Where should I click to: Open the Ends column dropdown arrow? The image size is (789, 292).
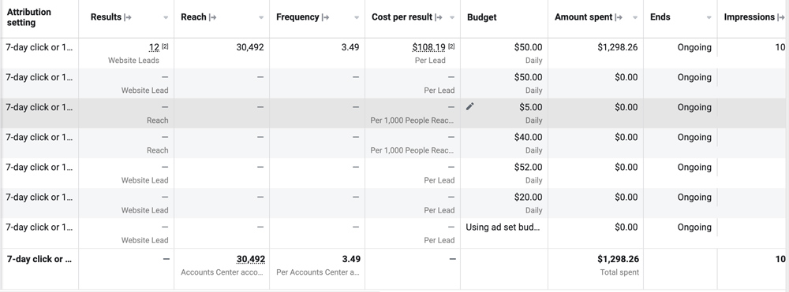(x=709, y=17)
